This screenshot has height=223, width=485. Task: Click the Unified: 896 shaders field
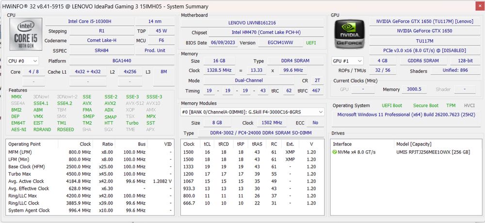click(455, 70)
